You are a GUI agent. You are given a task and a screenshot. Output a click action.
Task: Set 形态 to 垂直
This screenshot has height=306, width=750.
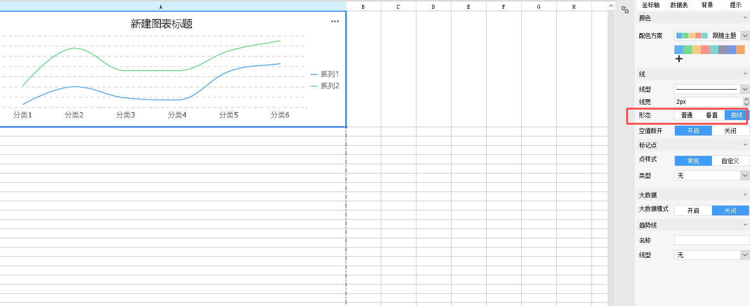[x=712, y=115]
